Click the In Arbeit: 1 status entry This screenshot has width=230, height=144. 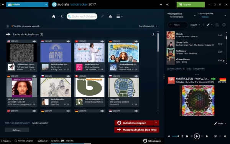click(x=6, y=141)
